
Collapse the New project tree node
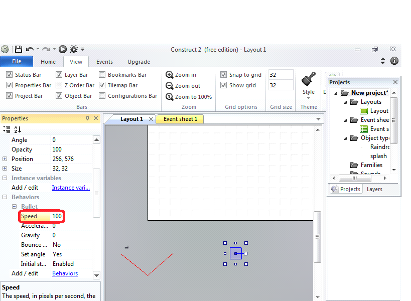click(336, 92)
